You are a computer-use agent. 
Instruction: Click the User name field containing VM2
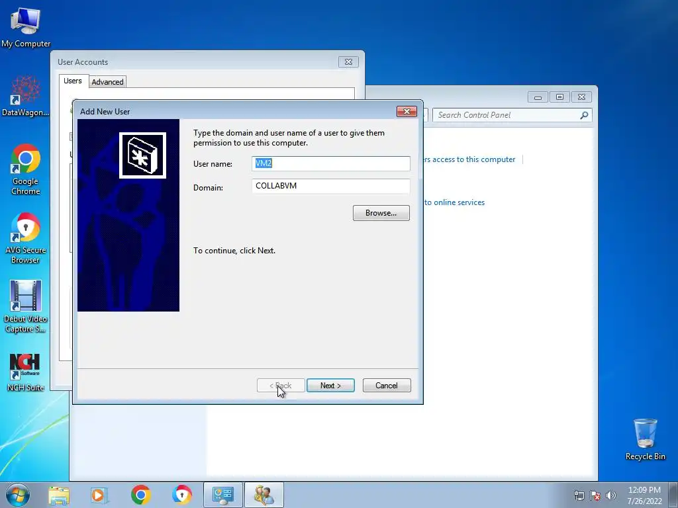[x=331, y=163]
